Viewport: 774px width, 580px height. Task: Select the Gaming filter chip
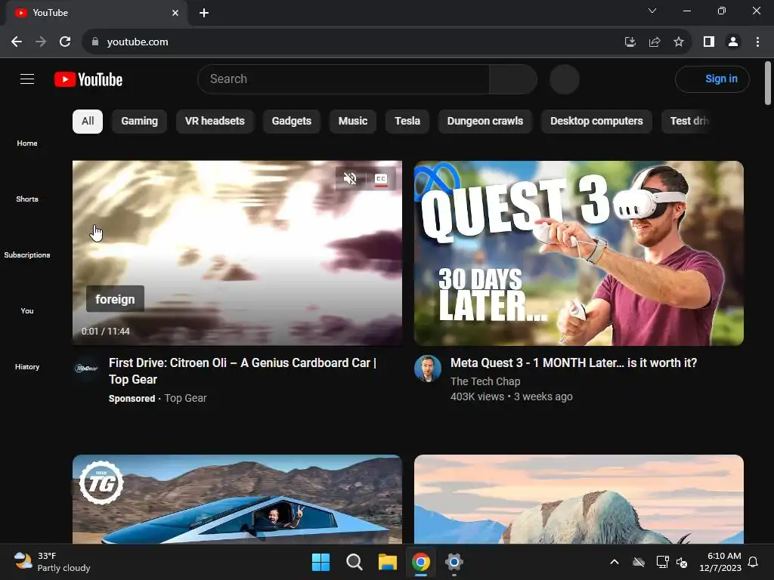(x=139, y=122)
